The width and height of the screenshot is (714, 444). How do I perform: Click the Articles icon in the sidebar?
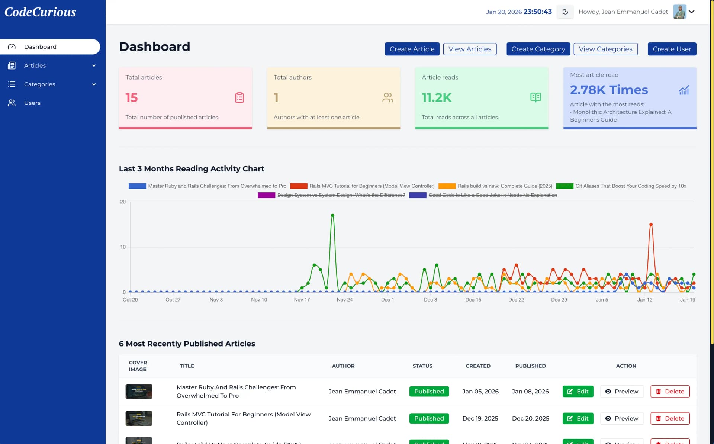tap(12, 65)
